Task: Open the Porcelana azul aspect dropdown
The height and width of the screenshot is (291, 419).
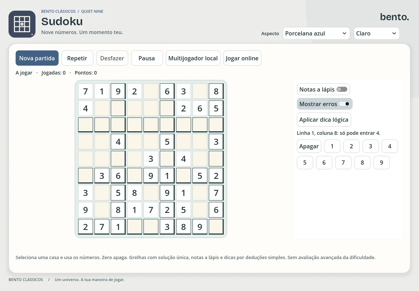Action: [316, 33]
